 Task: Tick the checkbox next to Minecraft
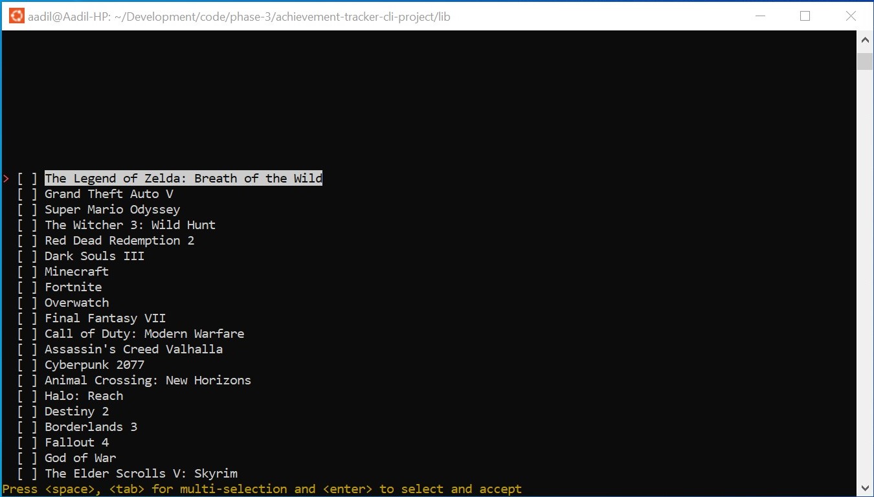click(x=27, y=272)
